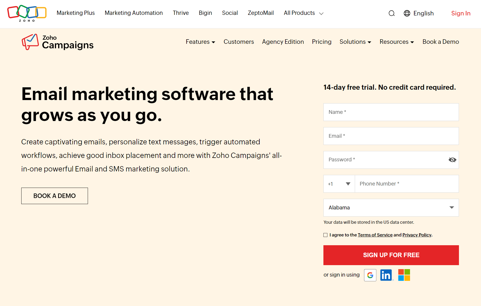The height and width of the screenshot is (306, 481).
Task: Sign in using Microsoft
Action: click(x=404, y=275)
